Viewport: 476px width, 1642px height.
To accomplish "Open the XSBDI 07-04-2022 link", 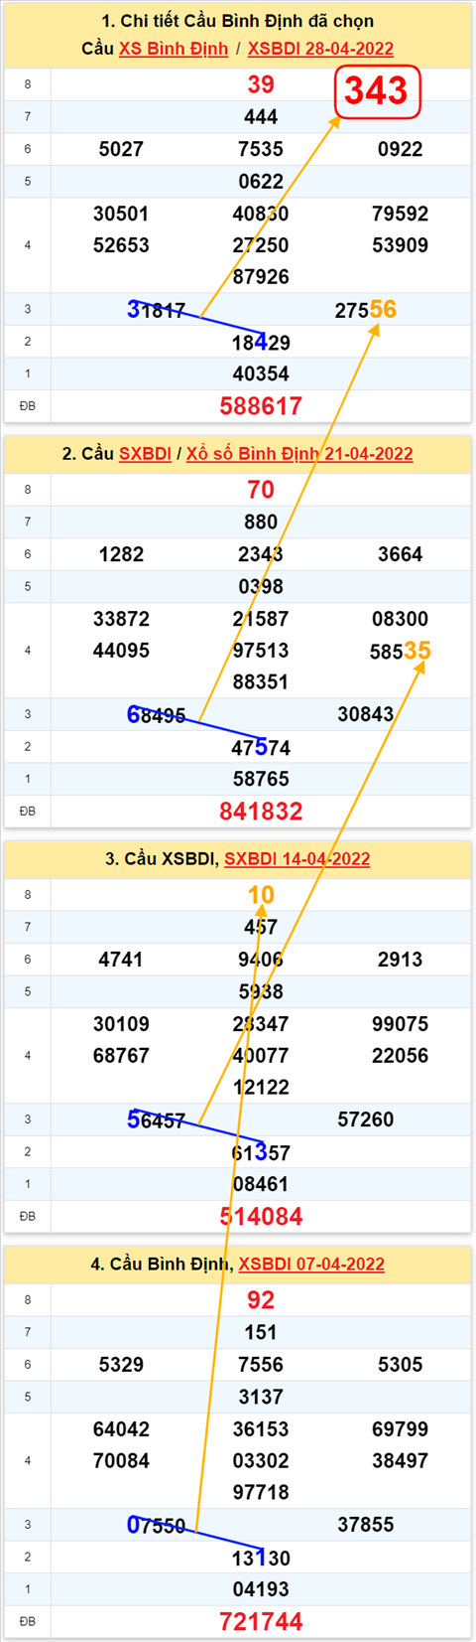I will click(x=311, y=1265).
